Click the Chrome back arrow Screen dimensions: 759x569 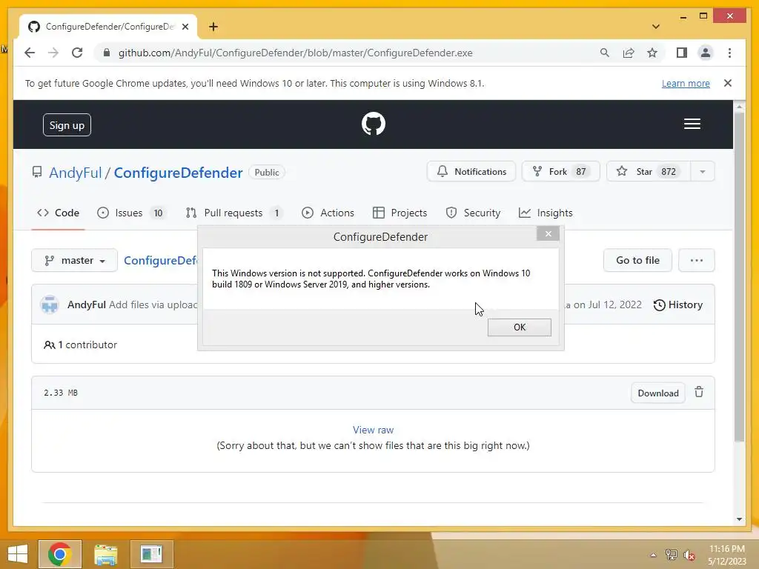click(x=30, y=53)
